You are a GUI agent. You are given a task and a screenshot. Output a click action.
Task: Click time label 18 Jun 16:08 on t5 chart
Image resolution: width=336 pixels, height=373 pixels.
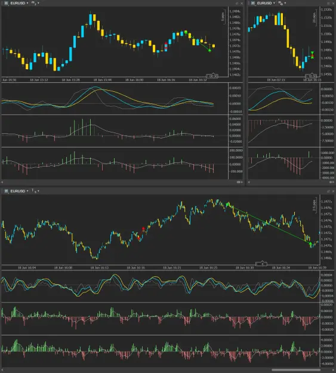(x=63, y=267)
